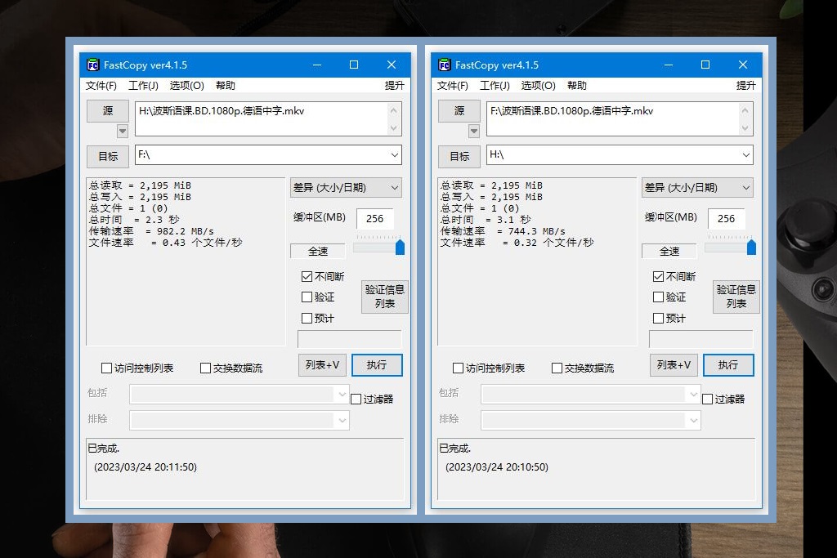The image size is (837, 558).
Task: Click the speed slider in the left window
Action: point(399,245)
